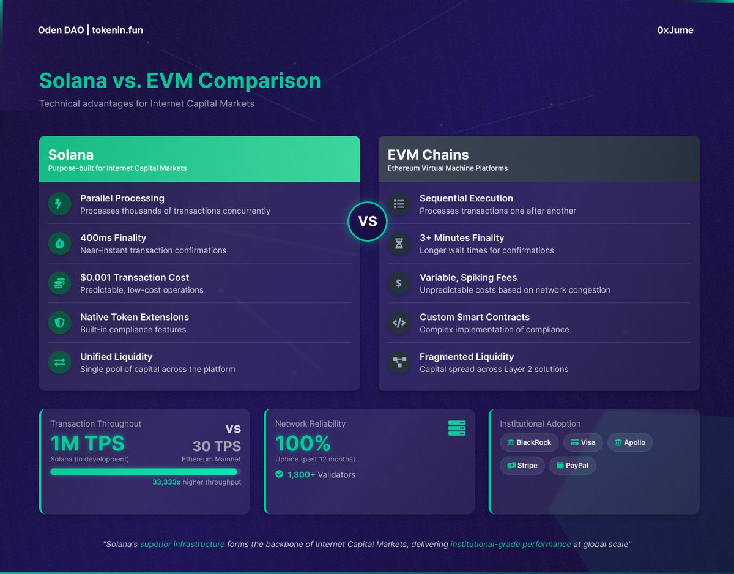Click the '100%' uptime figure
Screen dimensions: 734x574
303,443
